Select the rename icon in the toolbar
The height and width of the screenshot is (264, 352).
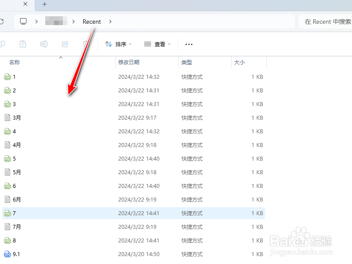pos(44,44)
